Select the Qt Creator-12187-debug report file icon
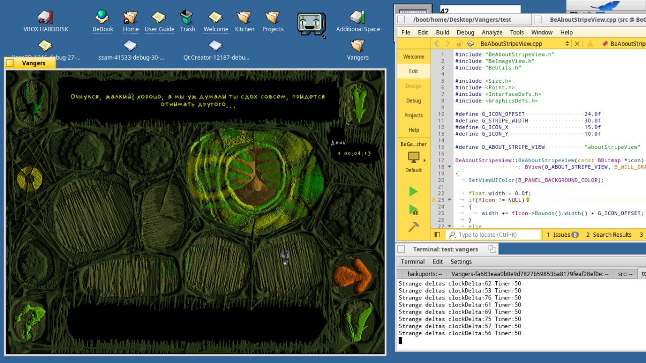Image resolution: width=646 pixels, height=363 pixels. (x=216, y=45)
